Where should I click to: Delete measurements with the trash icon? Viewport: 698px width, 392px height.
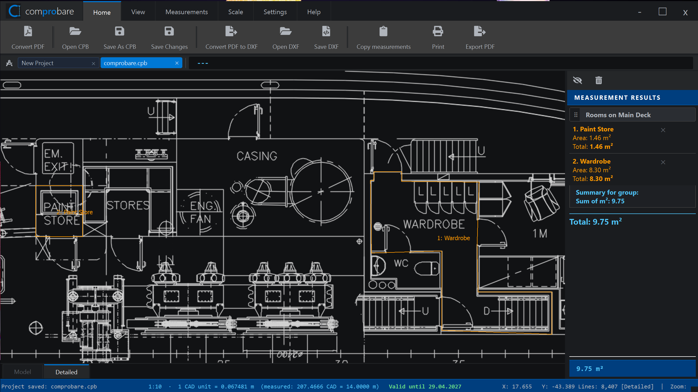(x=599, y=80)
